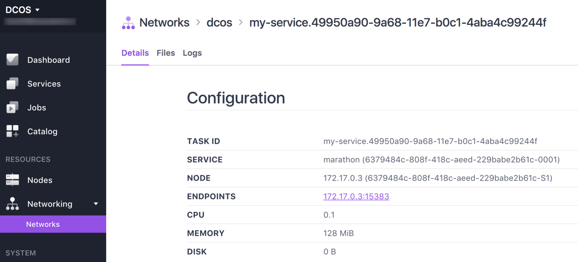This screenshot has height=262, width=578.
Task: Click the MEMORY label
Action: [206, 233]
